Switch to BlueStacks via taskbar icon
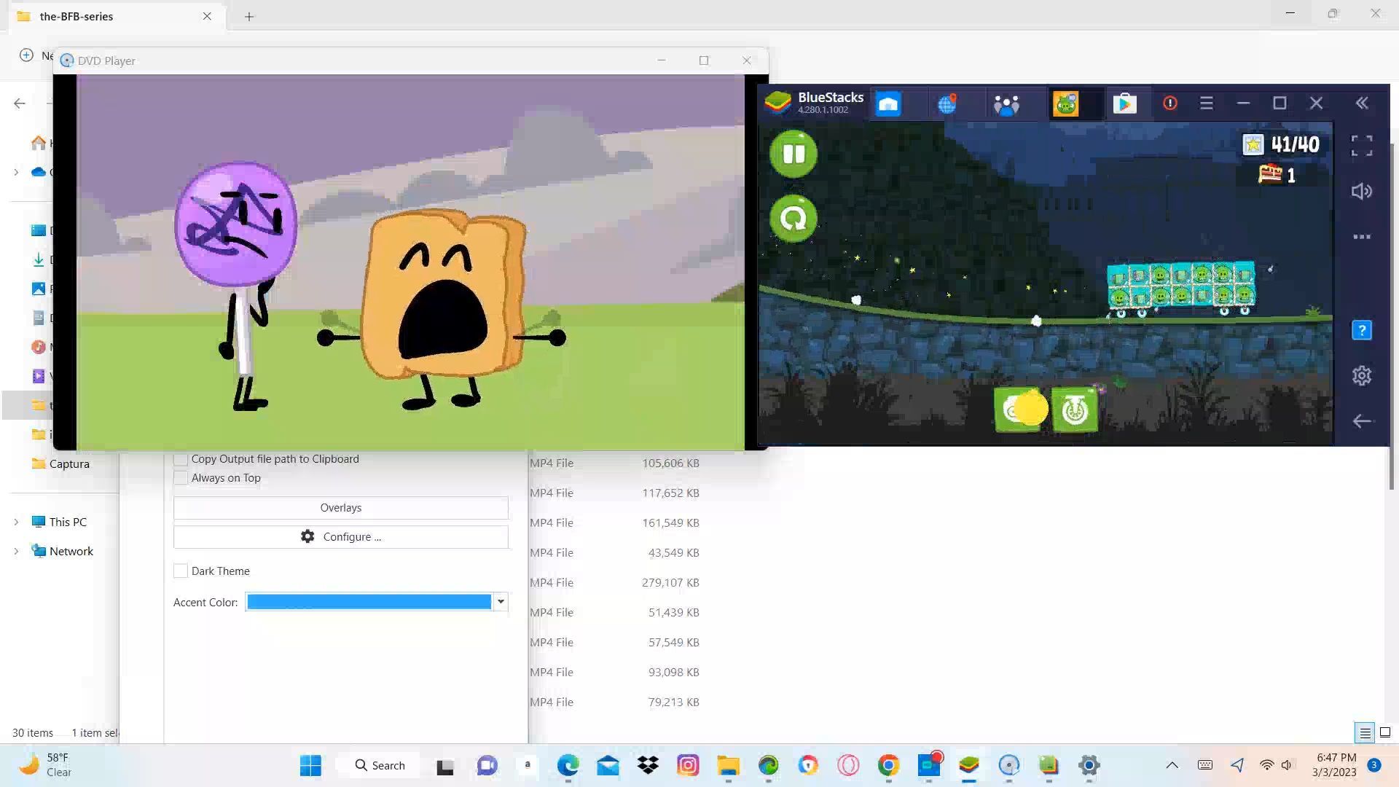 [x=968, y=766]
